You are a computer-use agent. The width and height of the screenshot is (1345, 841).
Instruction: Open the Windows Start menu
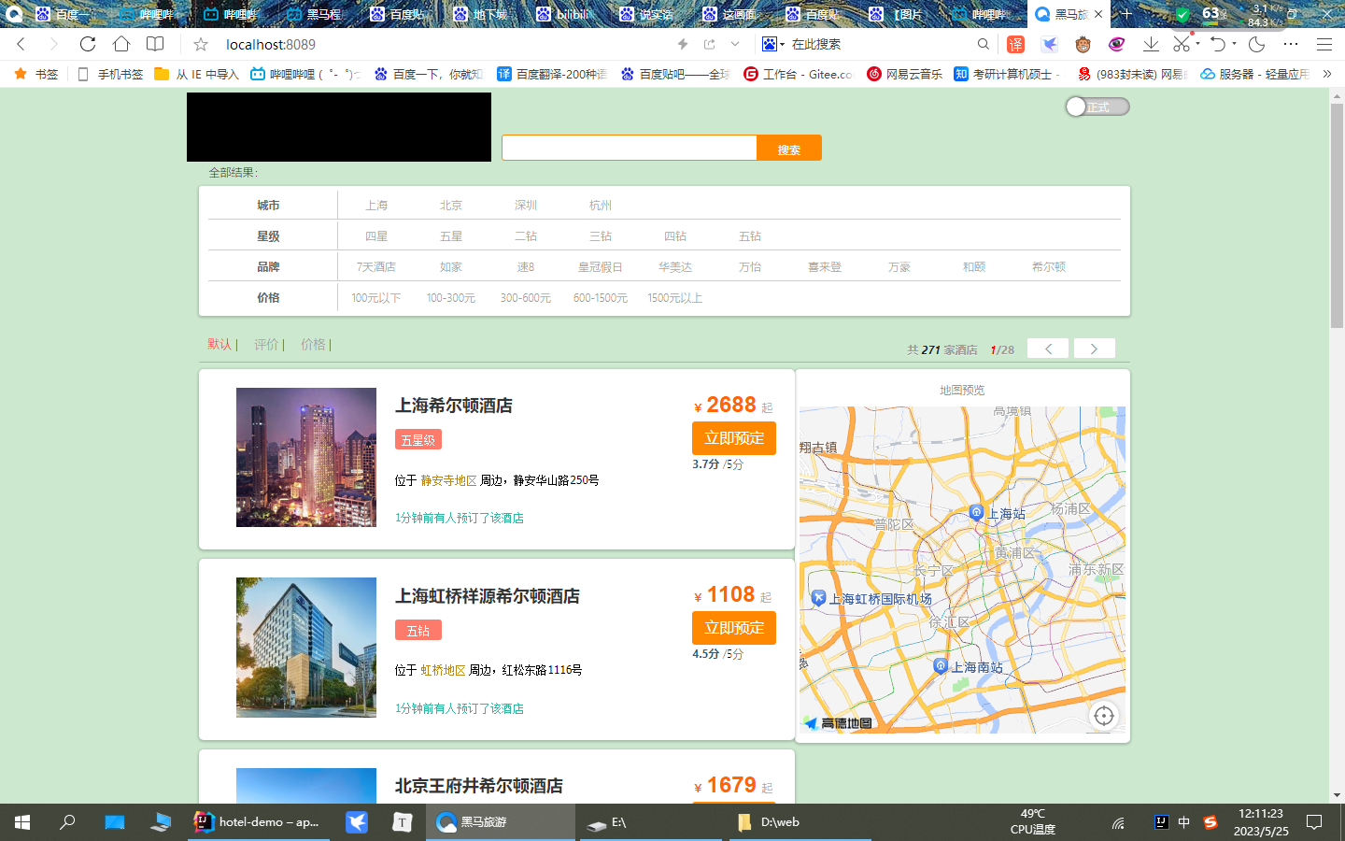coord(22,822)
